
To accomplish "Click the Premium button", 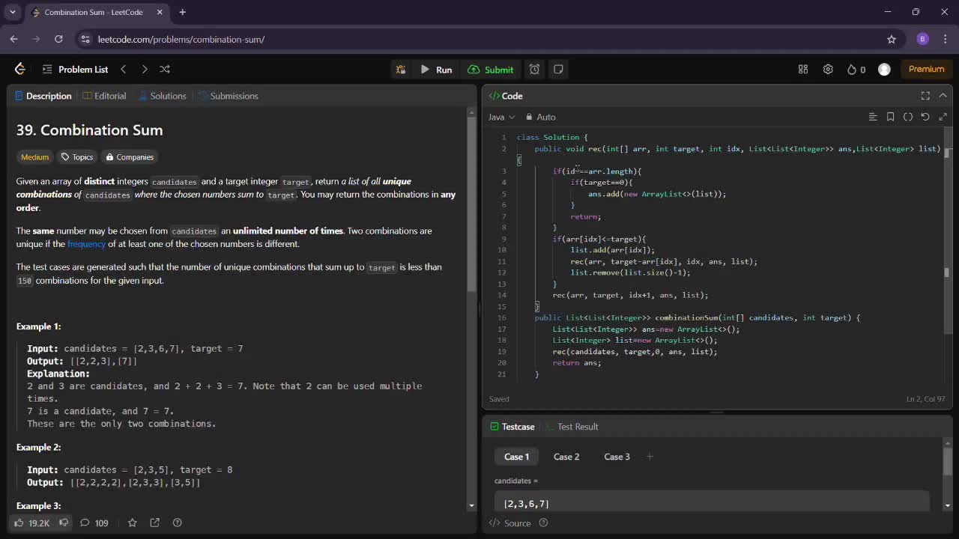I will click(926, 69).
